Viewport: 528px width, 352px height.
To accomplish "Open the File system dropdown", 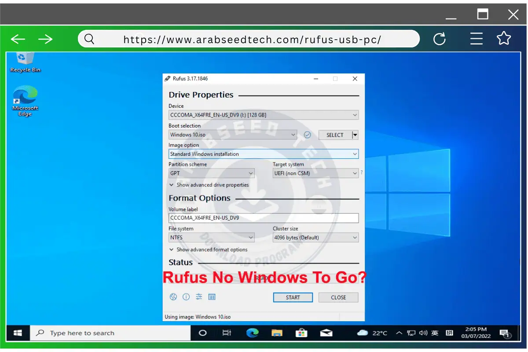I will tap(250, 237).
